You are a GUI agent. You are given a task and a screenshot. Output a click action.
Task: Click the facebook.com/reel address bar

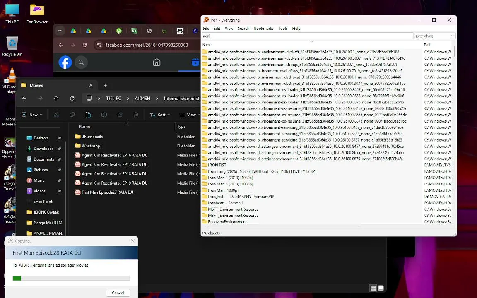tap(147, 45)
